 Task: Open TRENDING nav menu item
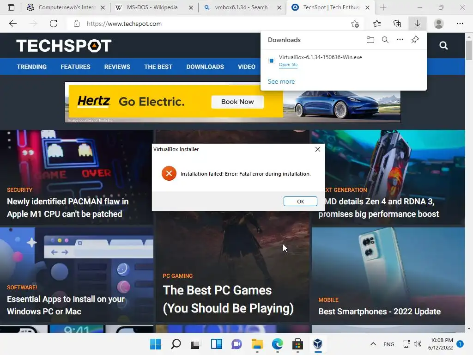click(x=32, y=67)
